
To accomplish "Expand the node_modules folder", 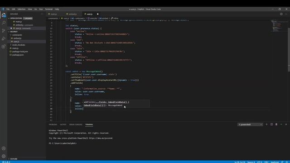I will 11,45.
